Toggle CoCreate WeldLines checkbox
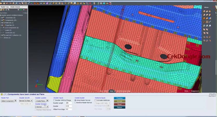Image resolution: width=217 pixels, height=117 pixels. pyautogui.click(x=96, y=100)
